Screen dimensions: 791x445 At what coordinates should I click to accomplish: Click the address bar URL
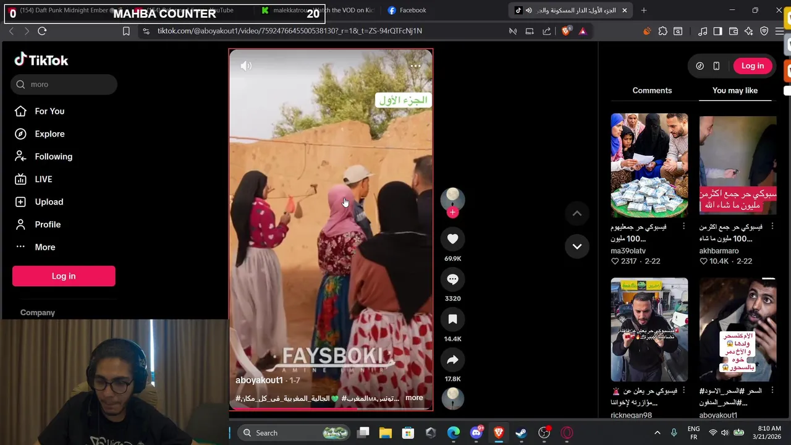(290, 31)
